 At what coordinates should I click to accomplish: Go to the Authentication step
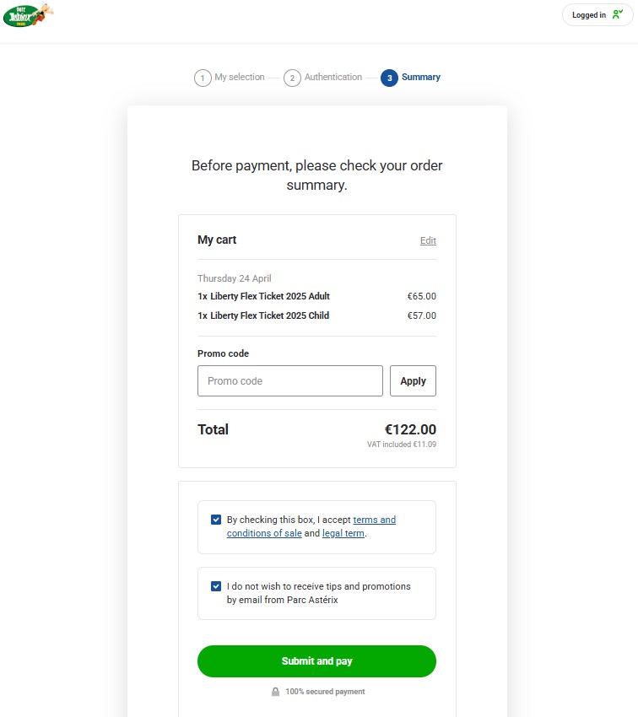click(333, 78)
